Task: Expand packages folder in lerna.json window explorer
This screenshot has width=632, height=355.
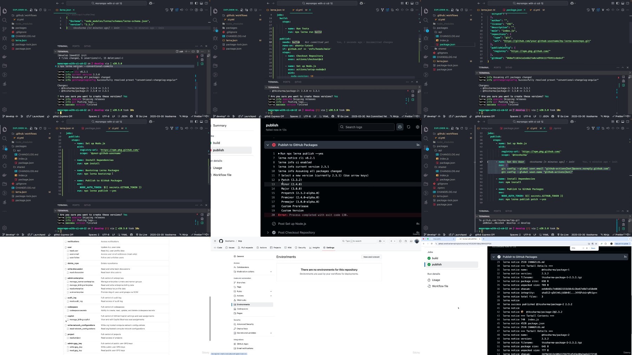Action: [21, 28]
